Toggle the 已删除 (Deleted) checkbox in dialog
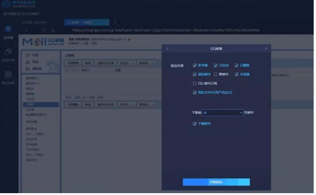This screenshot has height=195, width=316. point(236,65)
